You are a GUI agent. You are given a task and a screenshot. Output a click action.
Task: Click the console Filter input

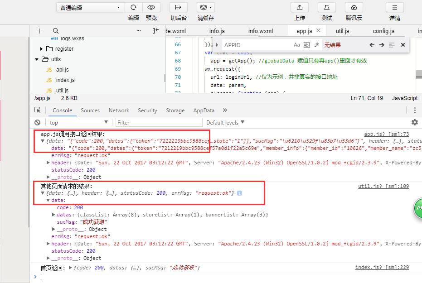pyautogui.click(x=159, y=123)
